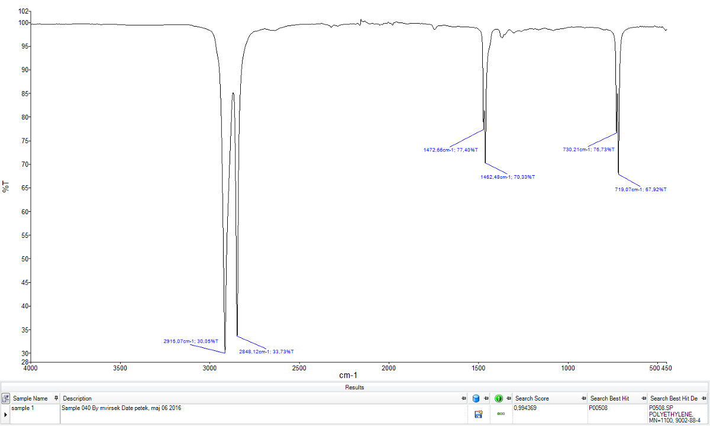Click the %T y-axis label
The width and height of the screenshot is (710, 426).
pyautogui.click(x=7, y=186)
